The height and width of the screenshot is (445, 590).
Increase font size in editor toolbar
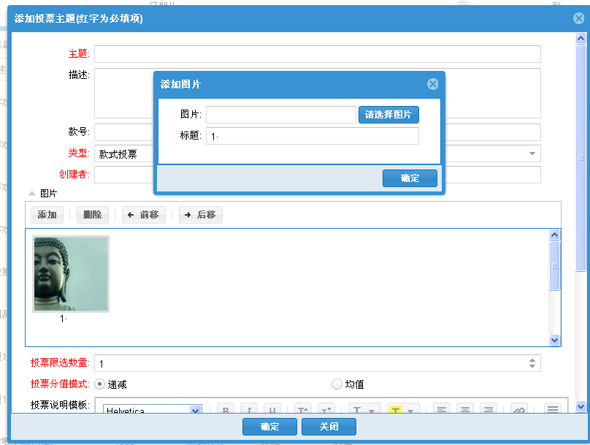click(303, 409)
